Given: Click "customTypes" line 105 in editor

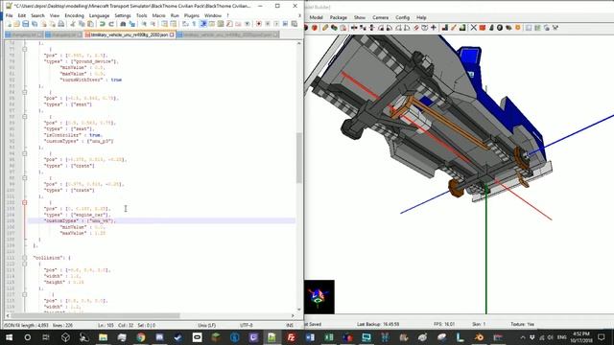Looking at the screenshot, I should click(x=80, y=221).
